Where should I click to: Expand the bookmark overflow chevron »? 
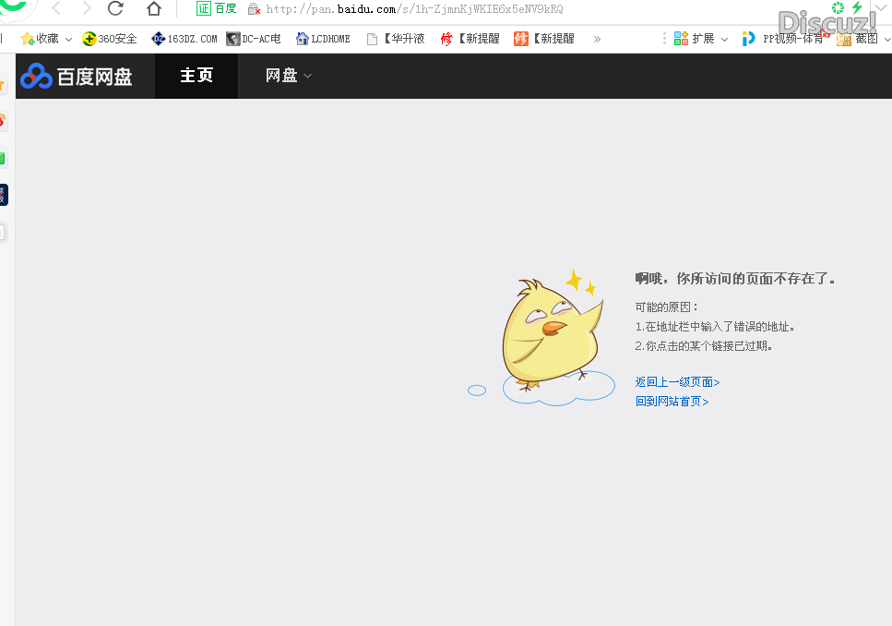(597, 39)
